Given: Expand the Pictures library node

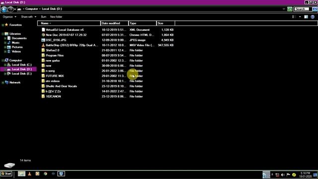Looking at the screenshot, I should 5,47.
